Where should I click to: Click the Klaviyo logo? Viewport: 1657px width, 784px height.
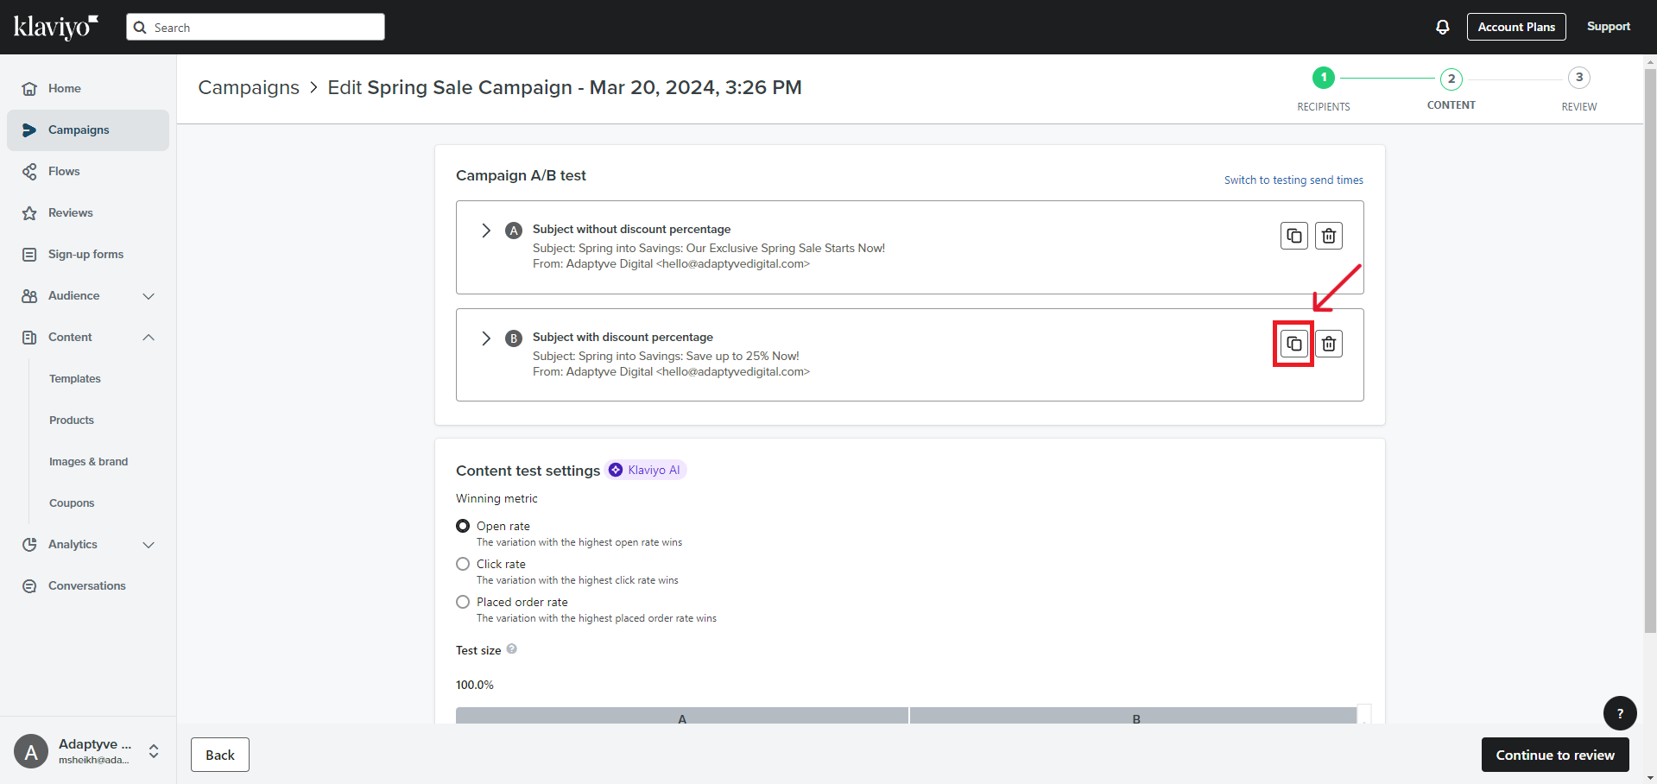pyautogui.click(x=56, y=27)
